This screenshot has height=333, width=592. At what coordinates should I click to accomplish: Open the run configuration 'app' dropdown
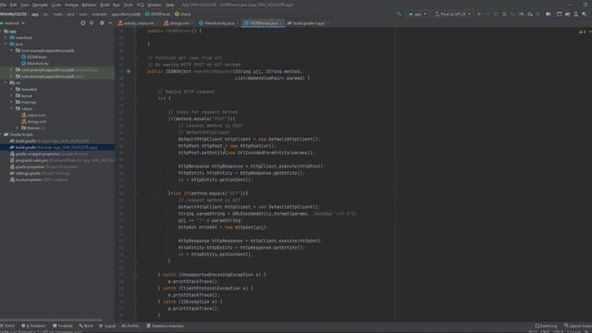[417, 14]
